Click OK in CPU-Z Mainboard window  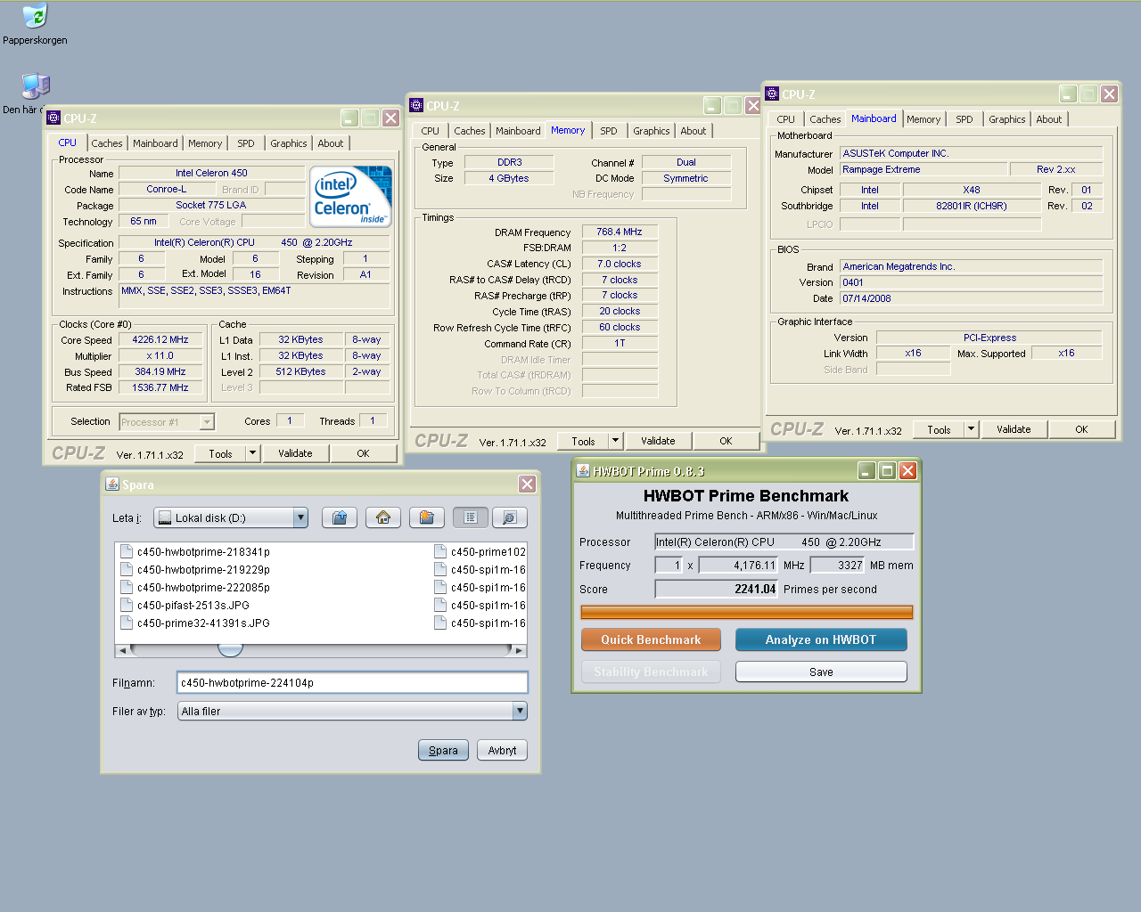pos(1081,429)
